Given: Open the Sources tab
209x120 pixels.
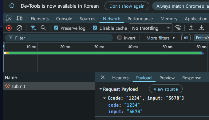Looking at the screenshot, I should tap(87, 19).
